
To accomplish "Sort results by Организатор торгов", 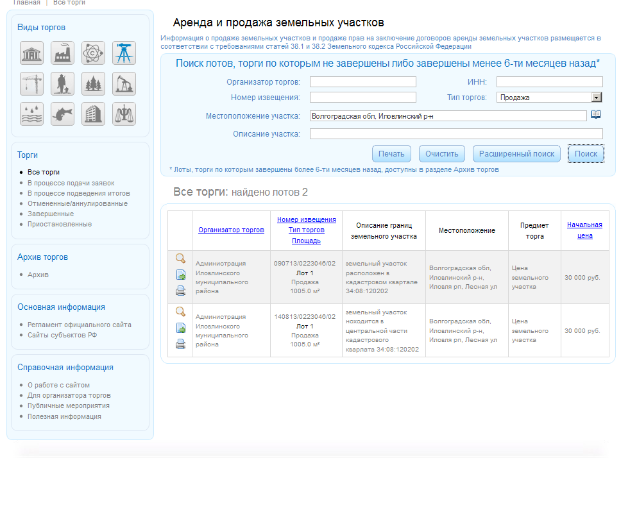I will (231, 230).
